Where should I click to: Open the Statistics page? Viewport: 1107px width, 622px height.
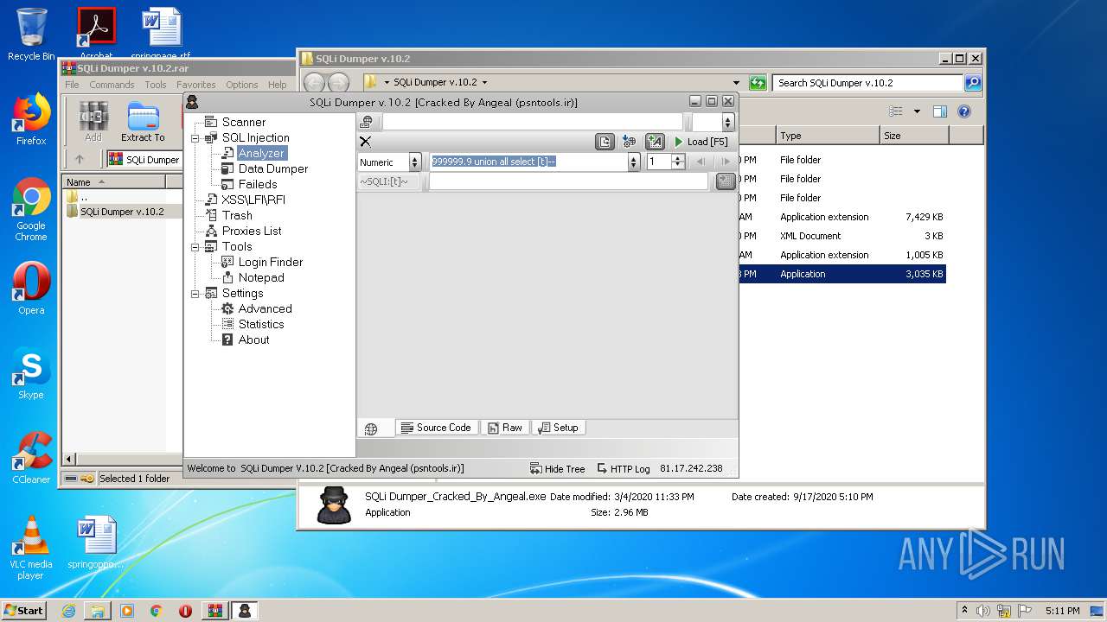point(260,324)
